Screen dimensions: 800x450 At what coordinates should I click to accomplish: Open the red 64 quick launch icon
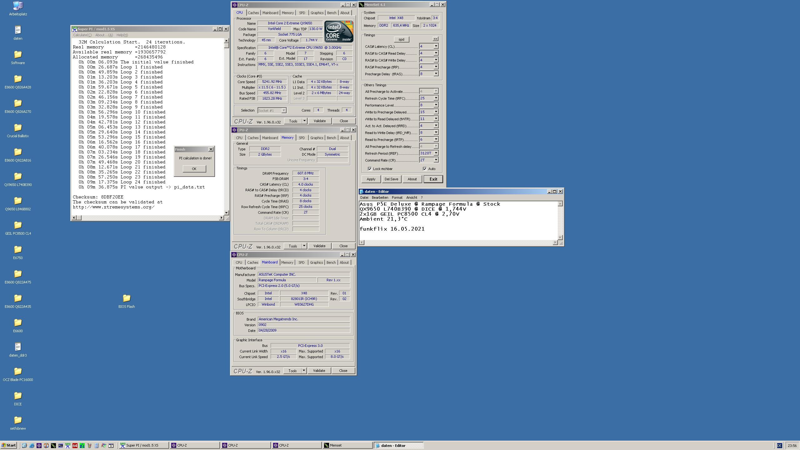75,446
